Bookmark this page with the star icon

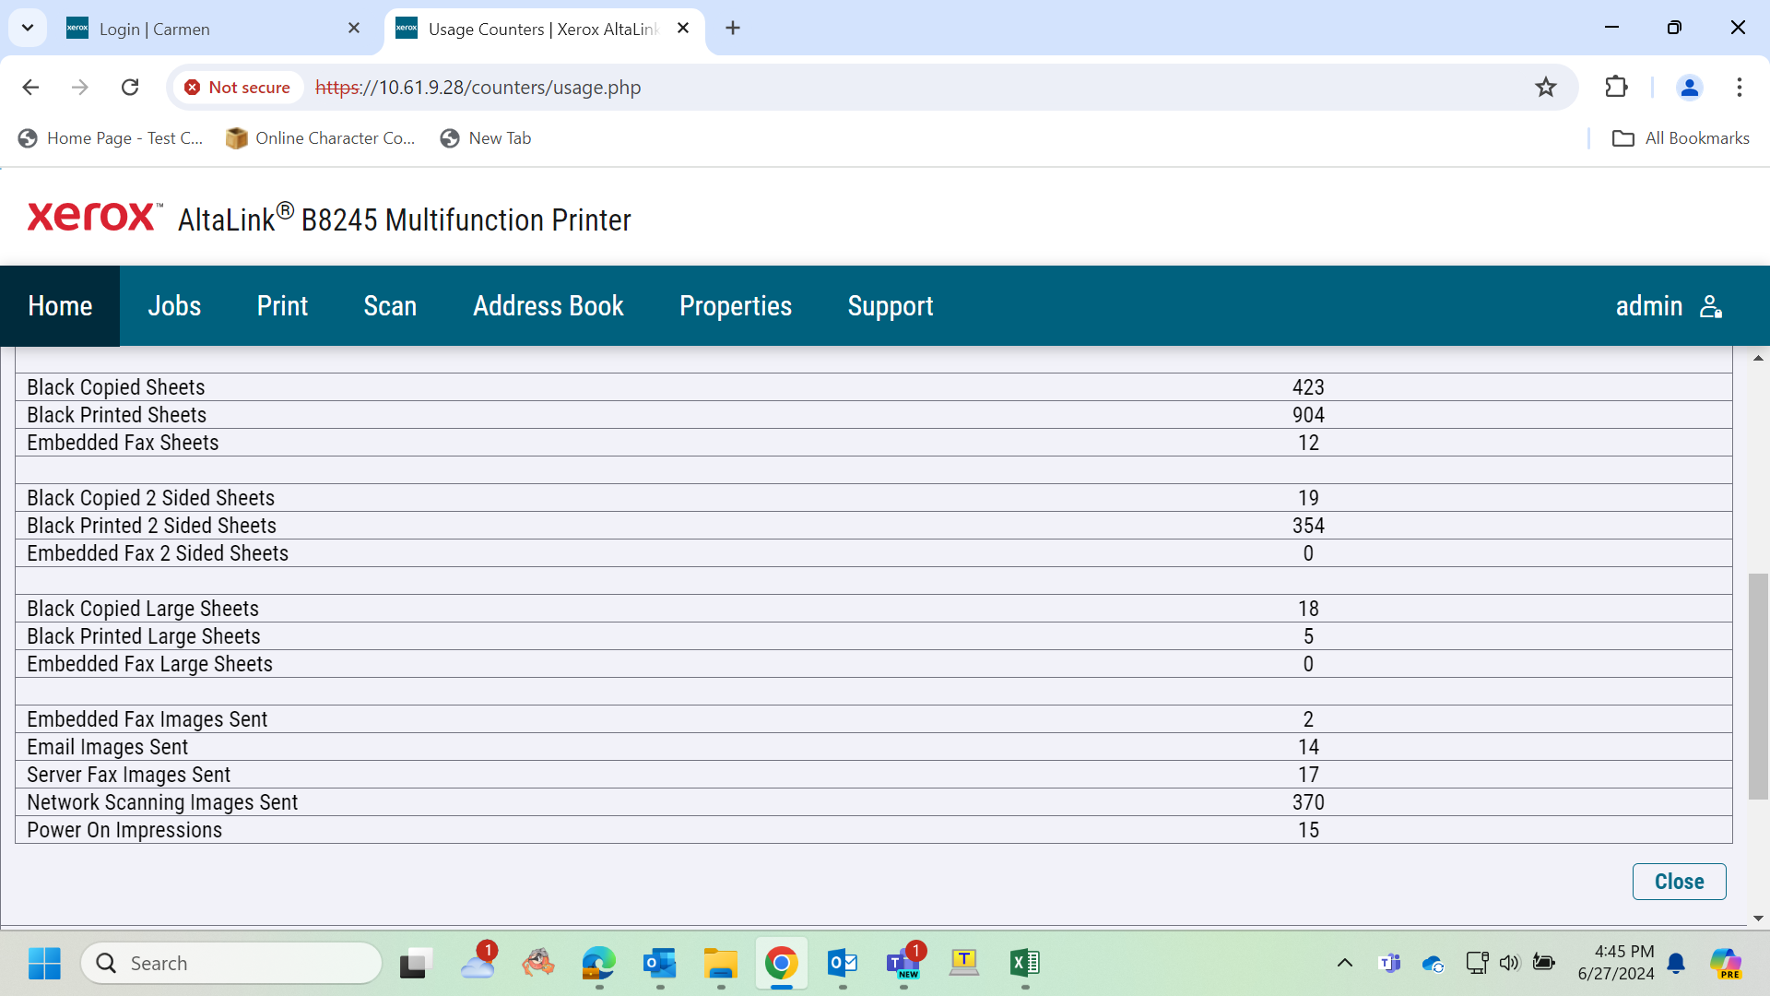1546,88
